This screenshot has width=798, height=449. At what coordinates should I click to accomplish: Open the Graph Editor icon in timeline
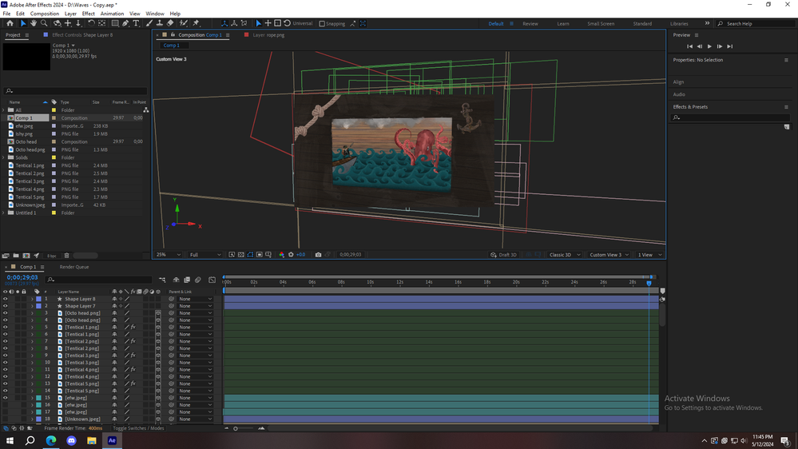[x=212, y=280]
